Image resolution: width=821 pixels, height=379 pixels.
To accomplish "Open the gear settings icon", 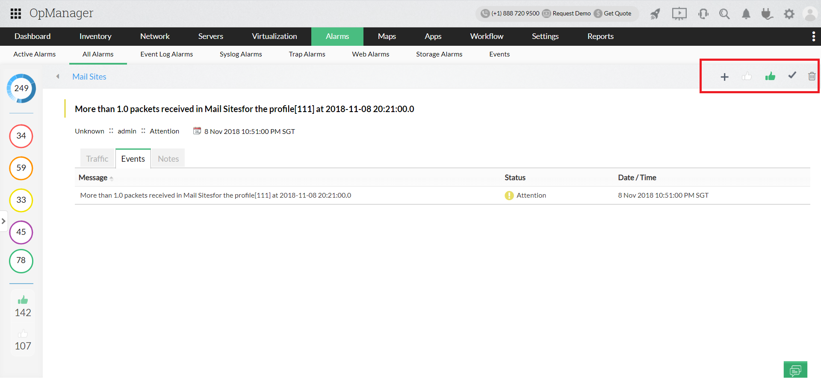I will pos(789,14).
